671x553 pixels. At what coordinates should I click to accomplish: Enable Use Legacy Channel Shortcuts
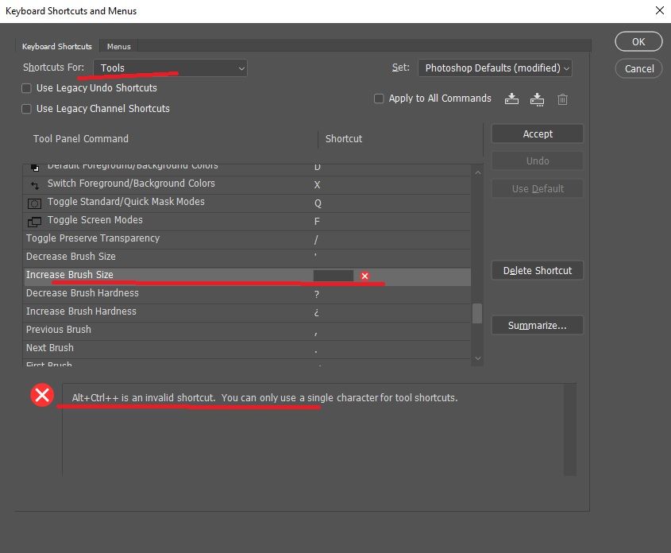(x=26, y=109)
